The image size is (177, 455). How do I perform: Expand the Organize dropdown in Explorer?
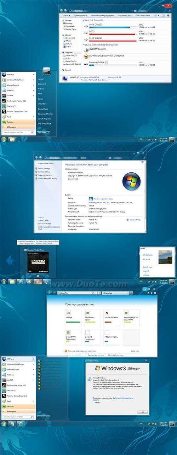point(65,16)
